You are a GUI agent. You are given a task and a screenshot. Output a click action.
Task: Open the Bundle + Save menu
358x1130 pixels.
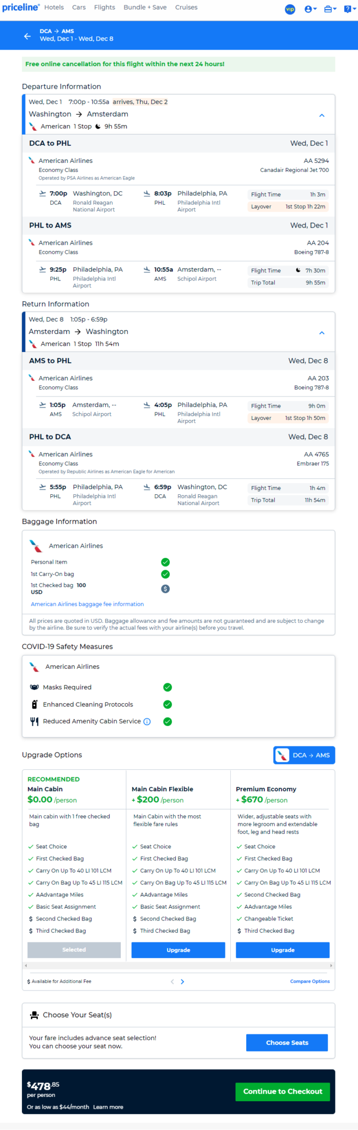point(145,7)
